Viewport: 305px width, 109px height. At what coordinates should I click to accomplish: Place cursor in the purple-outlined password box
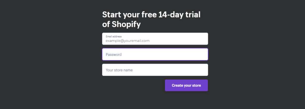click(x=155, y=54)
